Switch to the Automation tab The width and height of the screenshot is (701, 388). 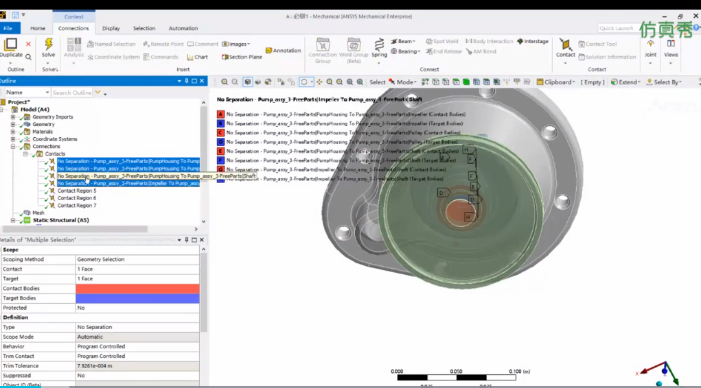[183, 28]
